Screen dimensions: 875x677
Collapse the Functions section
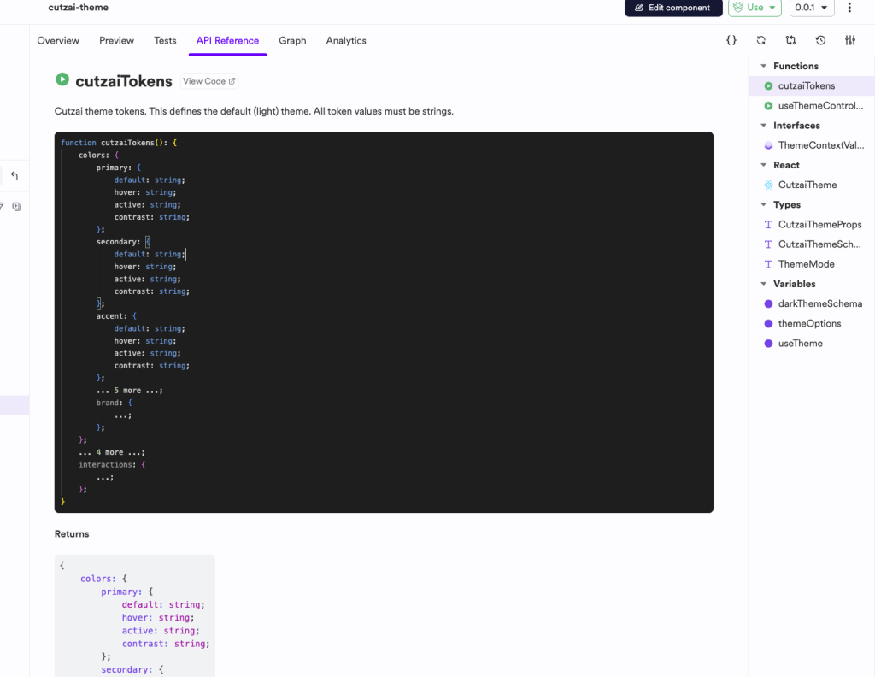tap(763, 66)
